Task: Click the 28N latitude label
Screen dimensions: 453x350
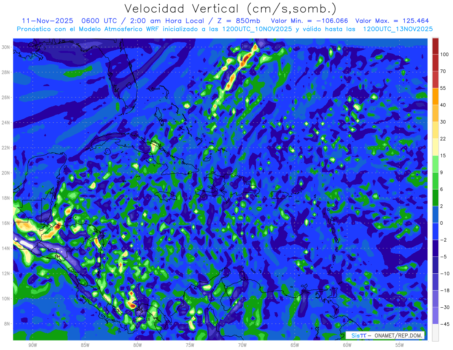Action: tap(6, 72)
